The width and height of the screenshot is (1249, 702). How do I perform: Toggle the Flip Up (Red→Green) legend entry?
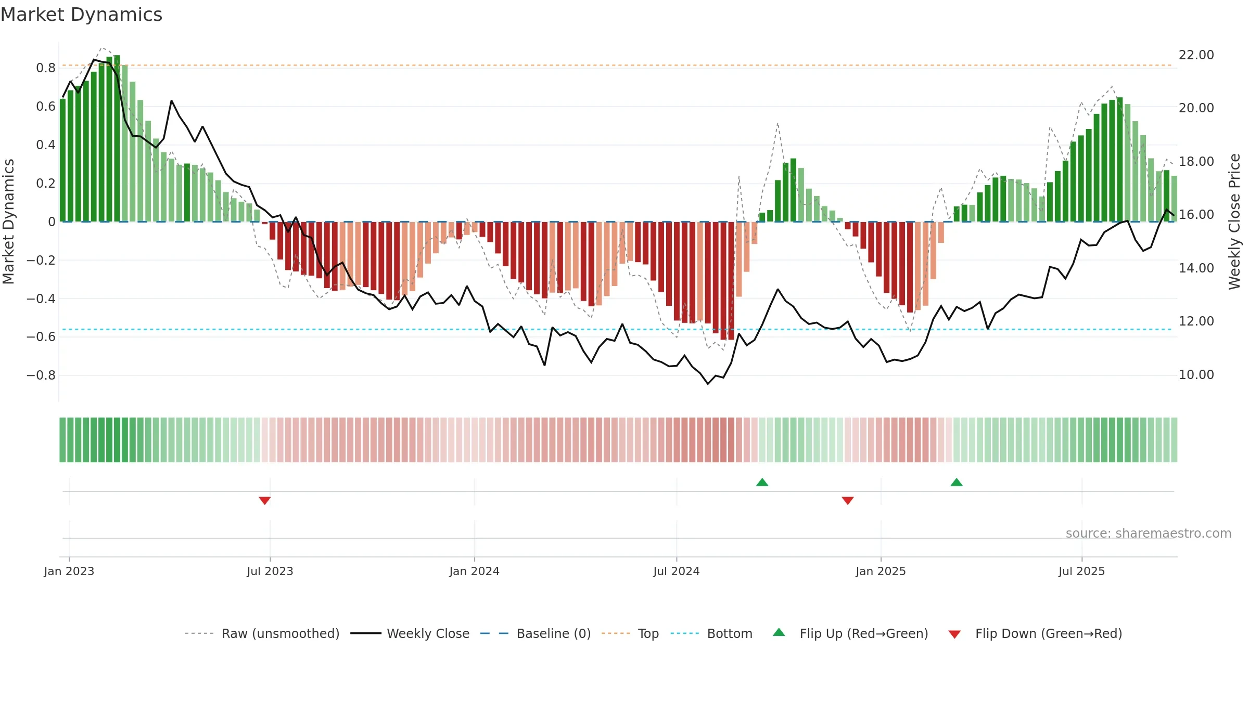pos(850,633)
